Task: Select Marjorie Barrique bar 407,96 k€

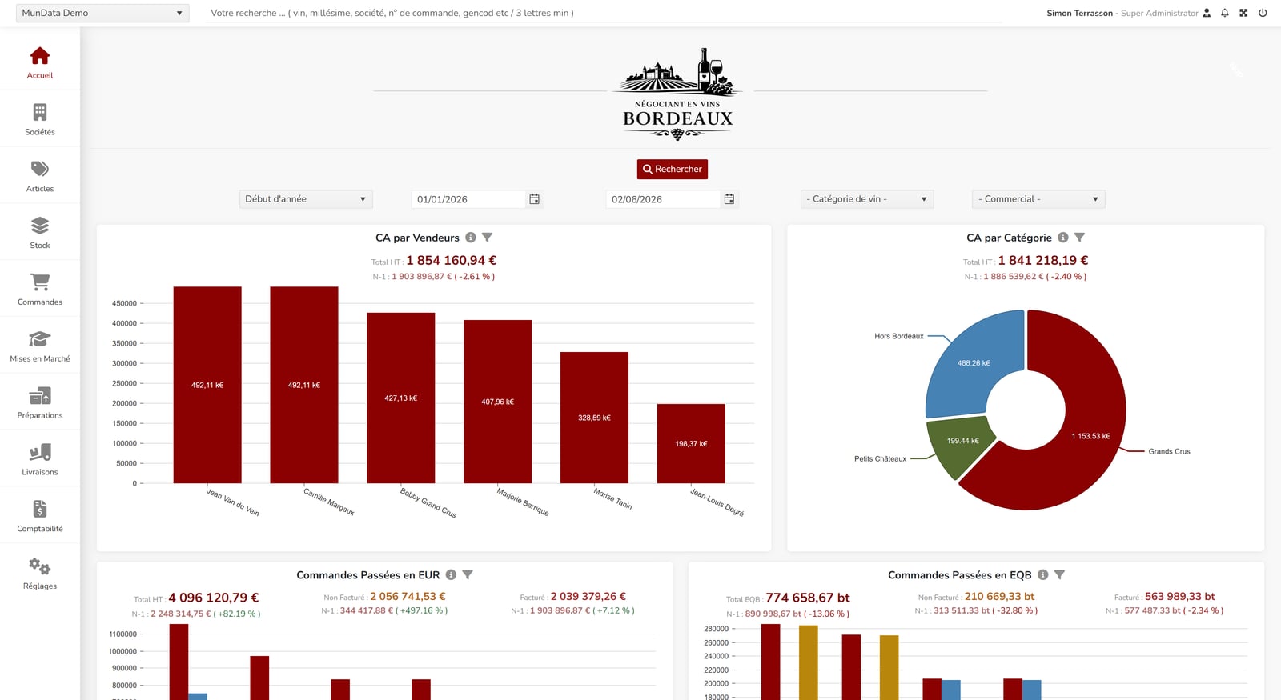Action: pyautogui.click(x=498, y=402)
